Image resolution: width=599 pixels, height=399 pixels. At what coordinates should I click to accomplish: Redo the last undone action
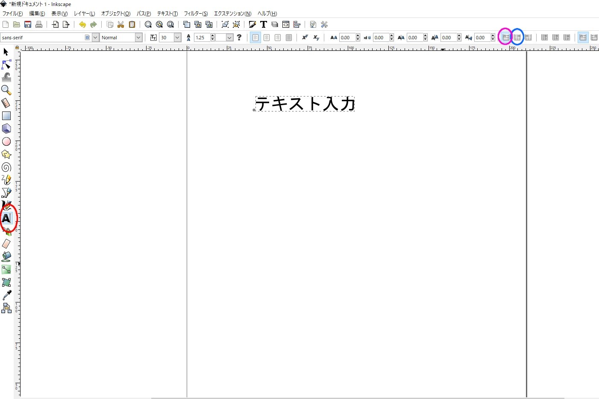(x=94, y=25)
